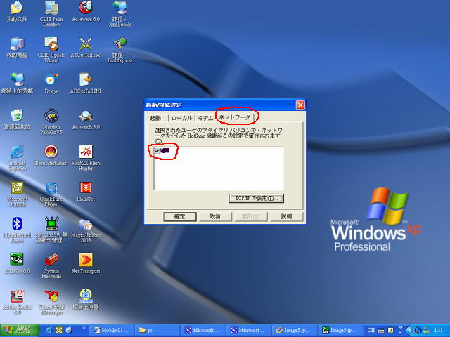
Task: Click the taskbar clock 2:31
Action: point(438,330)
